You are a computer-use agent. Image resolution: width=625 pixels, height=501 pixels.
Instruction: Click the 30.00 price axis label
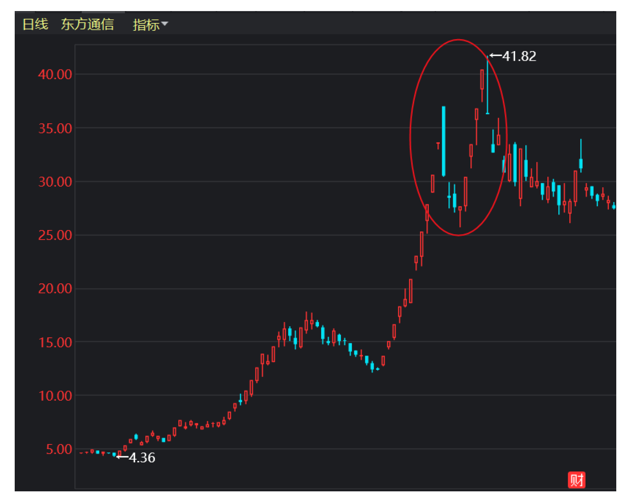click(55, 182)
